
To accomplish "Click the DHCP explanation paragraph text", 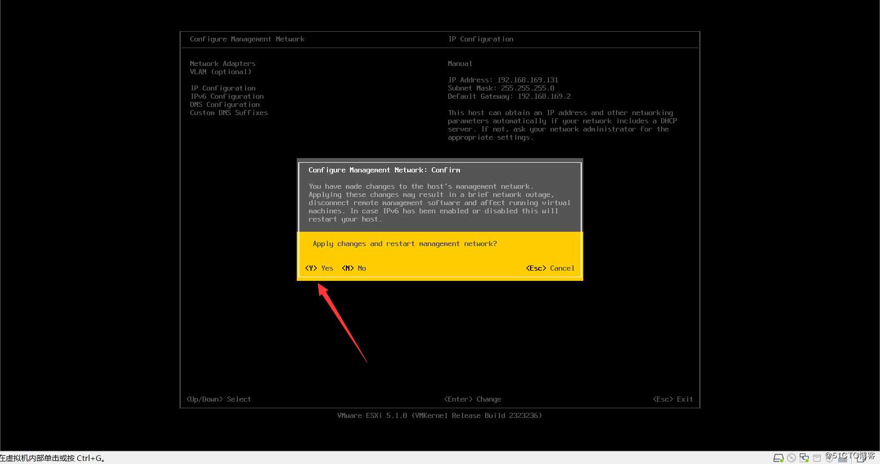I will [x=562, y=125].
